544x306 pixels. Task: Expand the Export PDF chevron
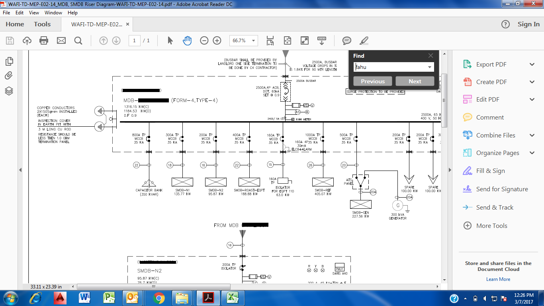click(532, 65)
